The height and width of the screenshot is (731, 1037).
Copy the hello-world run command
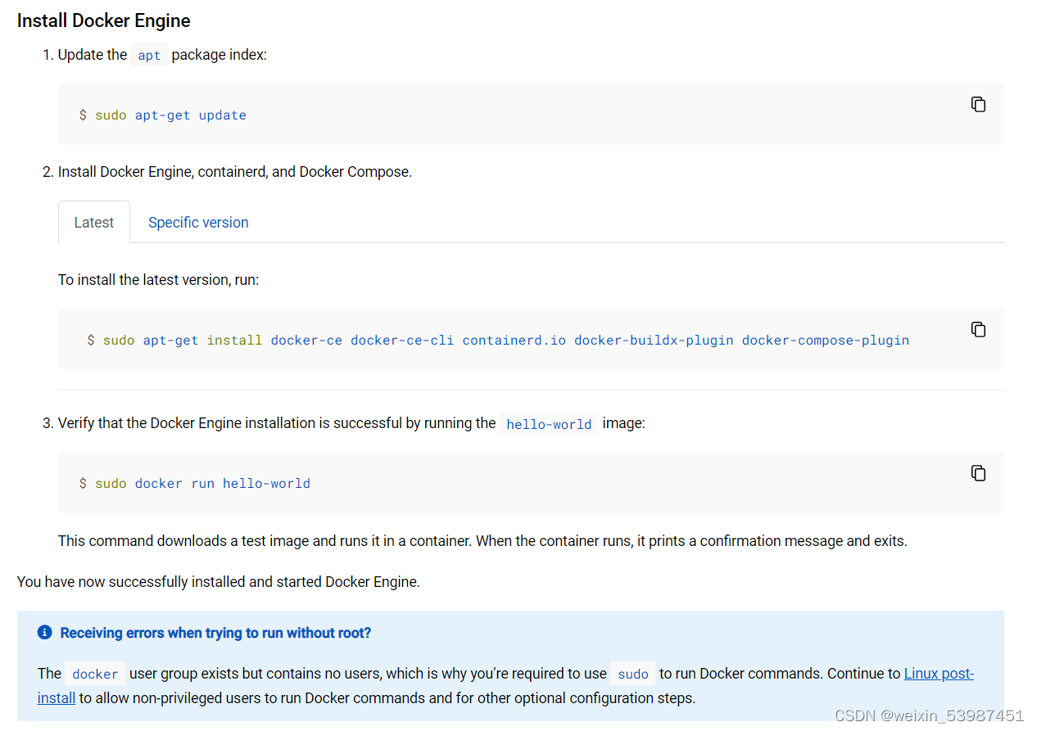[x=978, y=472]
